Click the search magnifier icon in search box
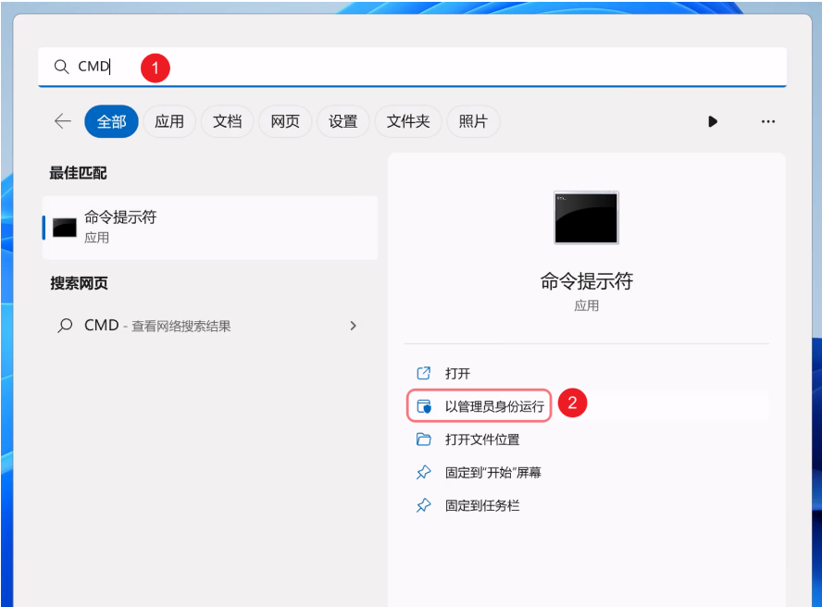822x607 pixels. 61,67
